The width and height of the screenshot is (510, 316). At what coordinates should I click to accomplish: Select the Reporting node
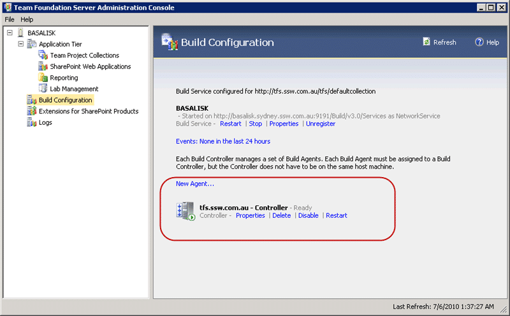(x=64, y=78)
